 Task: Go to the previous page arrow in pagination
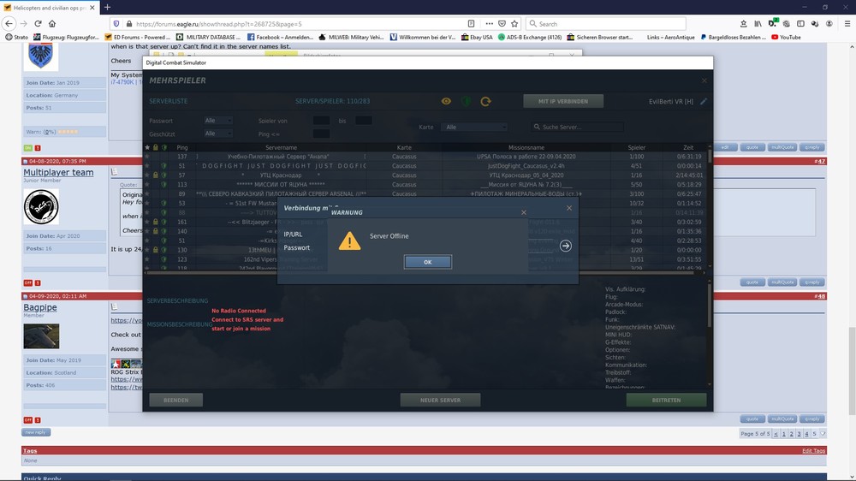point(776,434)
